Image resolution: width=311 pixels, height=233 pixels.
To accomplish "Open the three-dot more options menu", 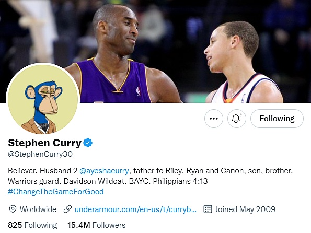I will 214,119.
